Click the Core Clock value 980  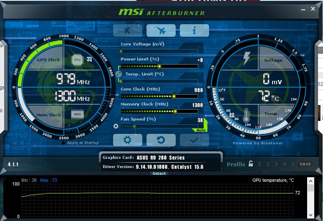(199, 90)
